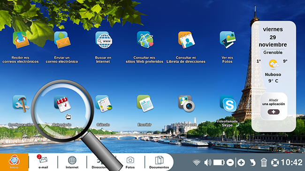Screen dimensions: 305x171
Task: Open the Calendario calendar icon
Action: coord(62,104)
